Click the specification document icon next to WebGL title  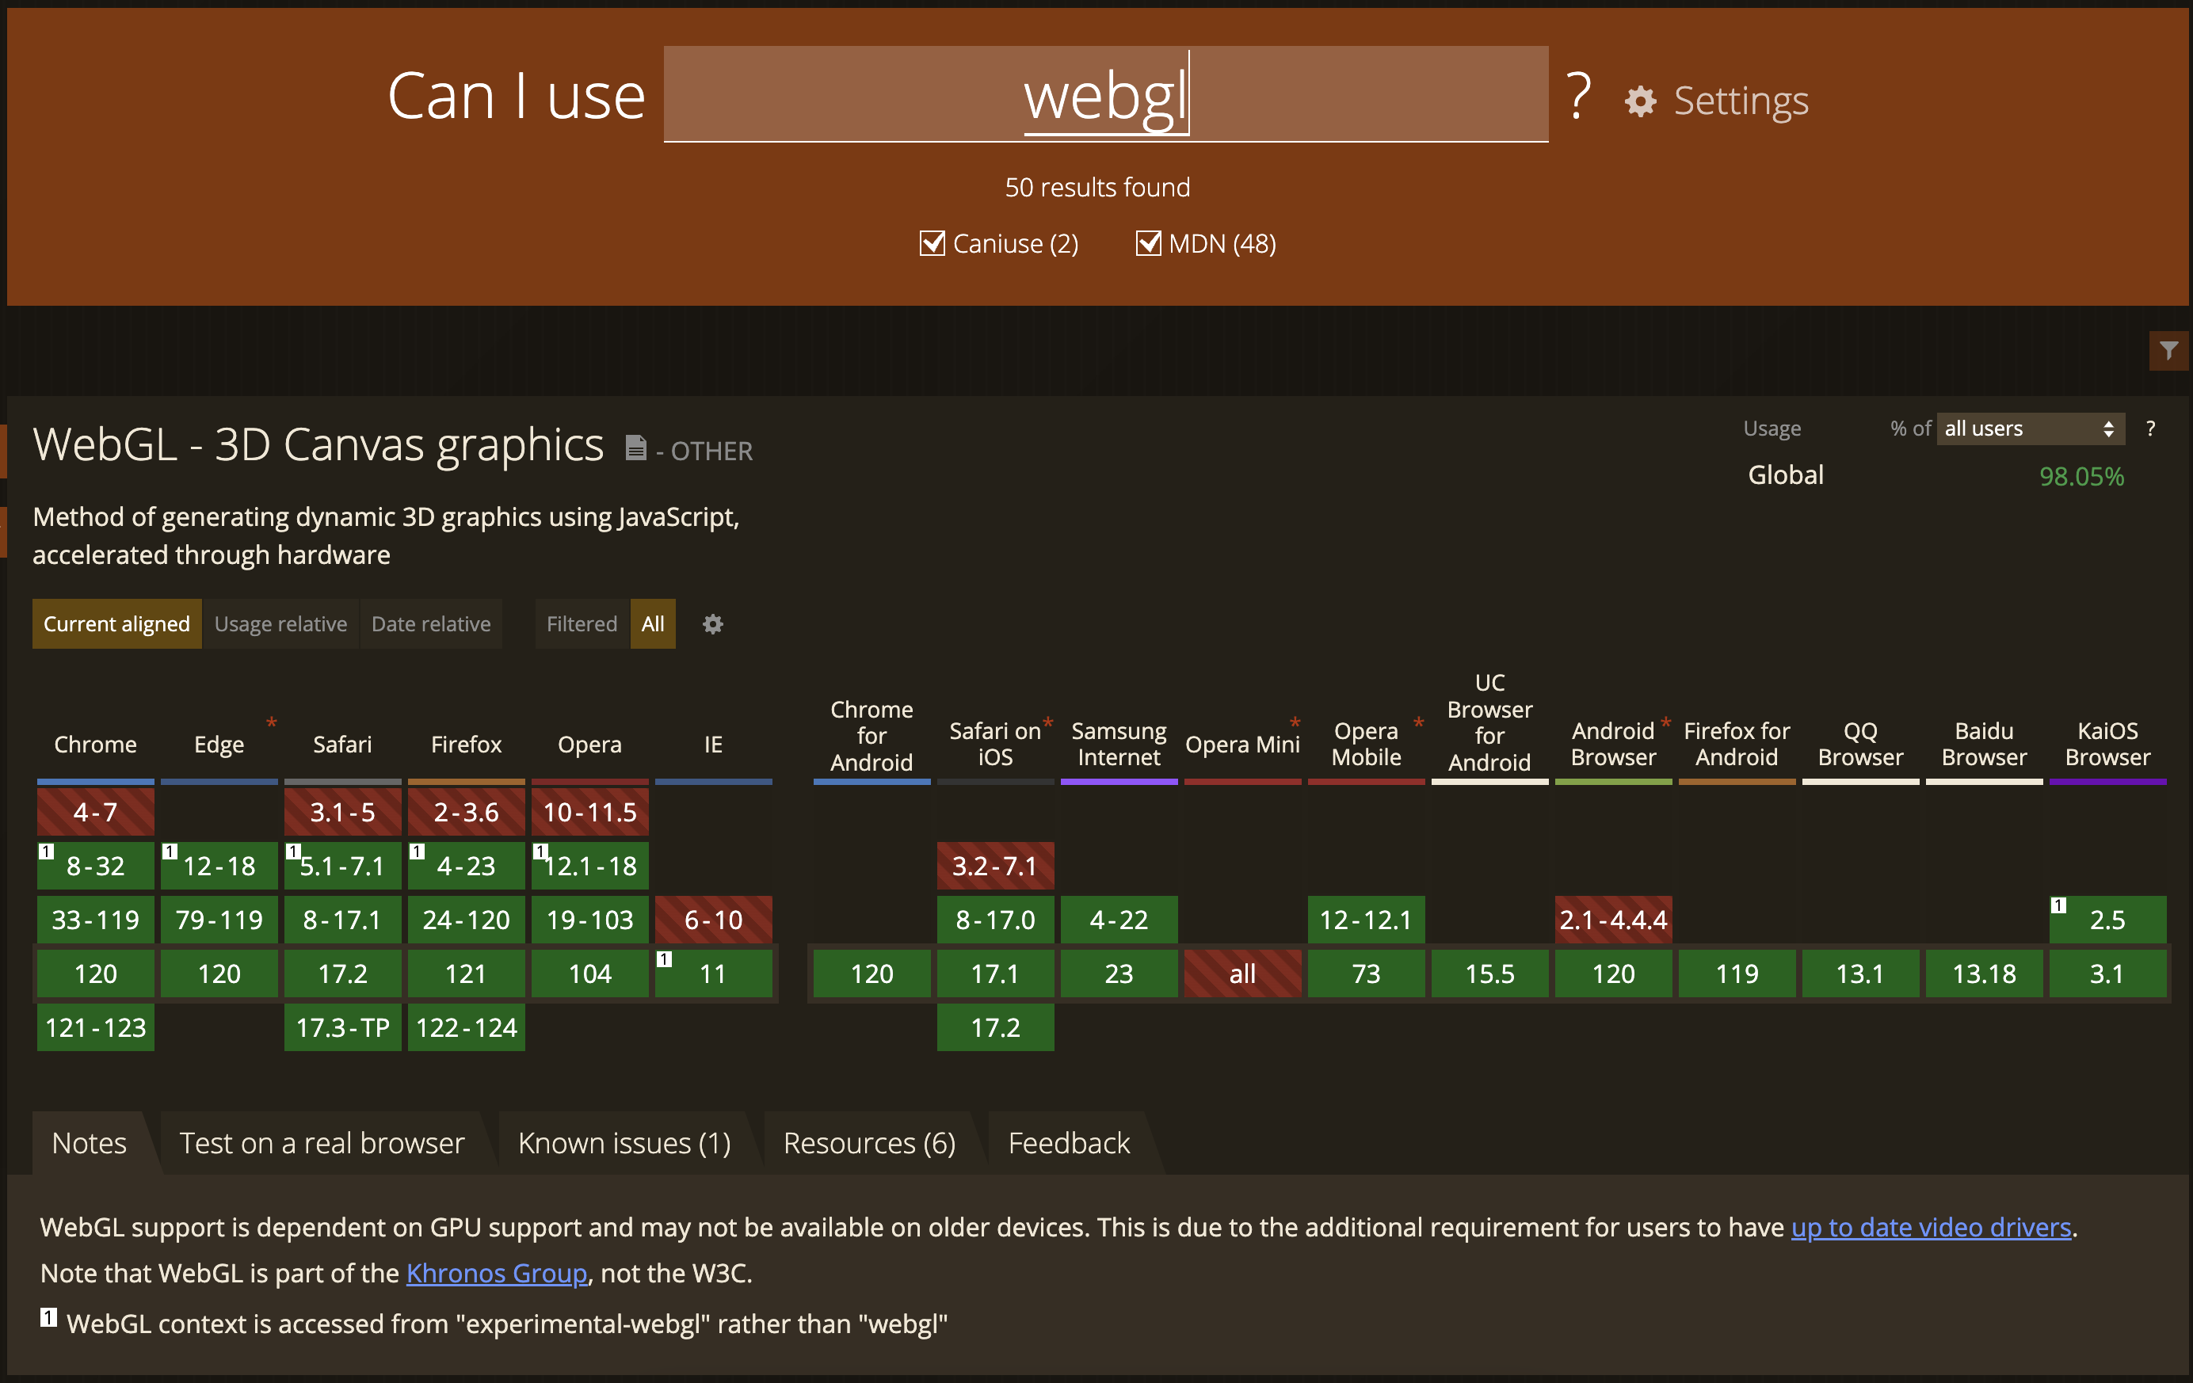(x=635, y=448)
